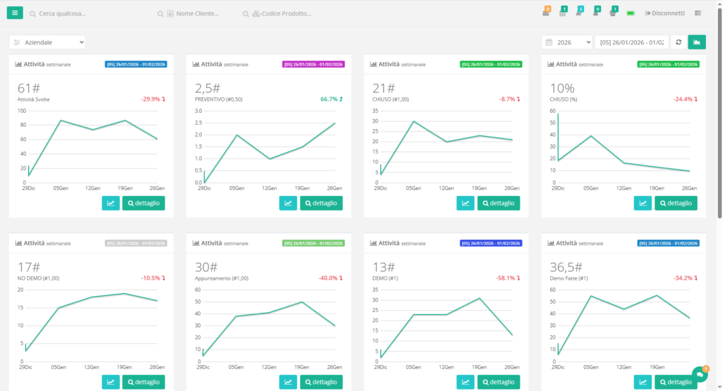The width and height of the screenshot is (723, 391).
Task: Click dettaglio button in Attività Svolte card
Action: 143,203
